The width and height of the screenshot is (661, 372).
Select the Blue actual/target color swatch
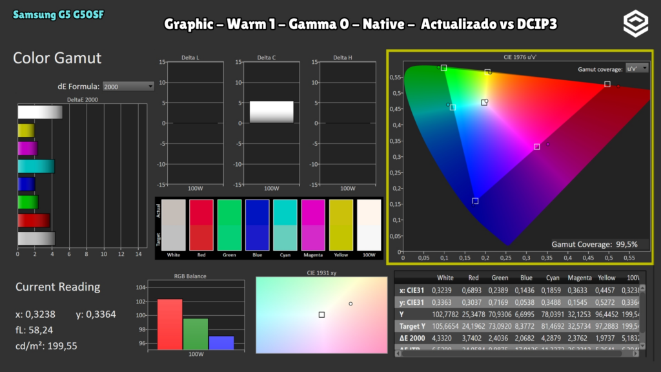(x=257, y=225)
